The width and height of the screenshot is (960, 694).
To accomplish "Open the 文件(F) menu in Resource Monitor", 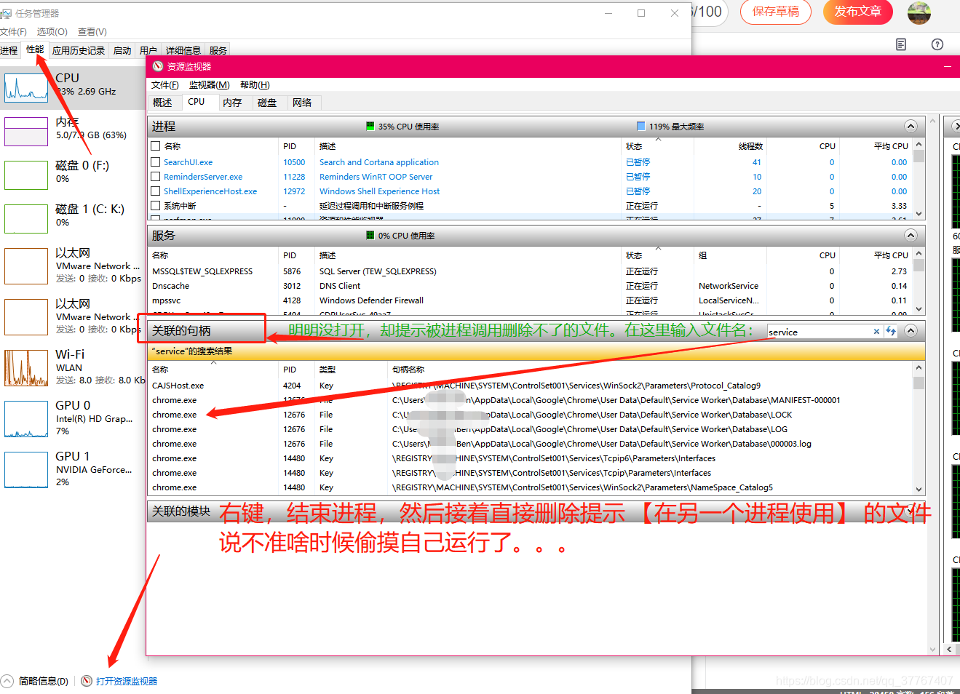I will point(164,85).
